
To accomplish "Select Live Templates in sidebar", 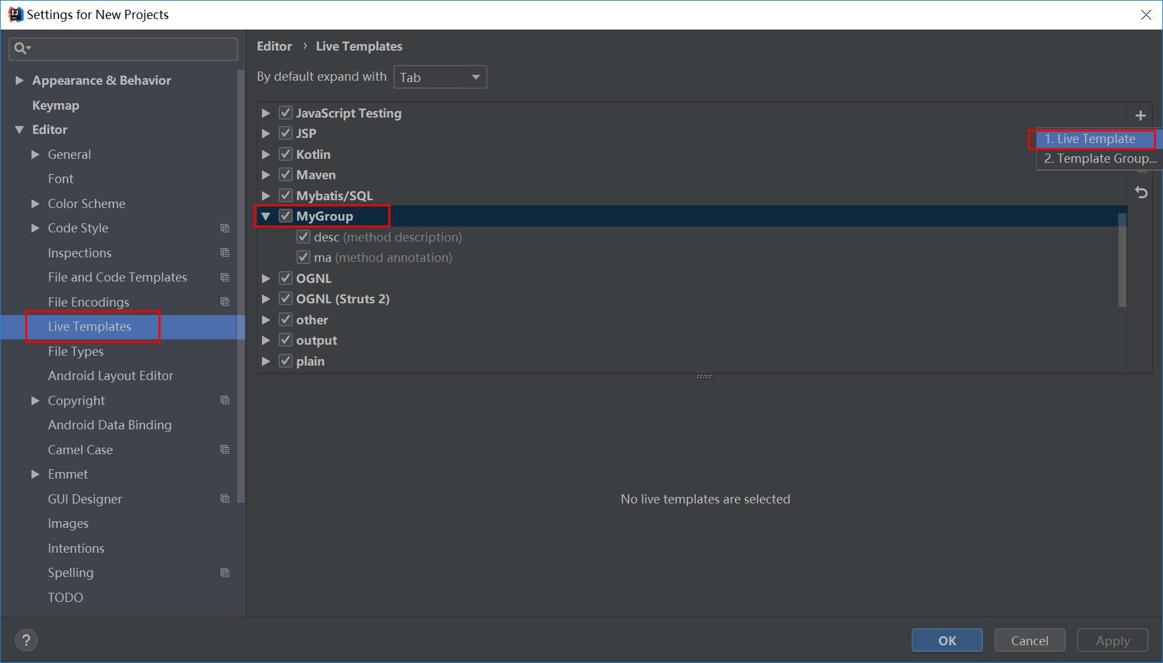I will tap(89, 326).
